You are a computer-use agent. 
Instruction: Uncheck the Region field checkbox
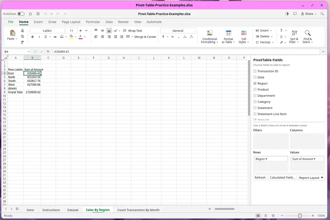click(255, 83)
